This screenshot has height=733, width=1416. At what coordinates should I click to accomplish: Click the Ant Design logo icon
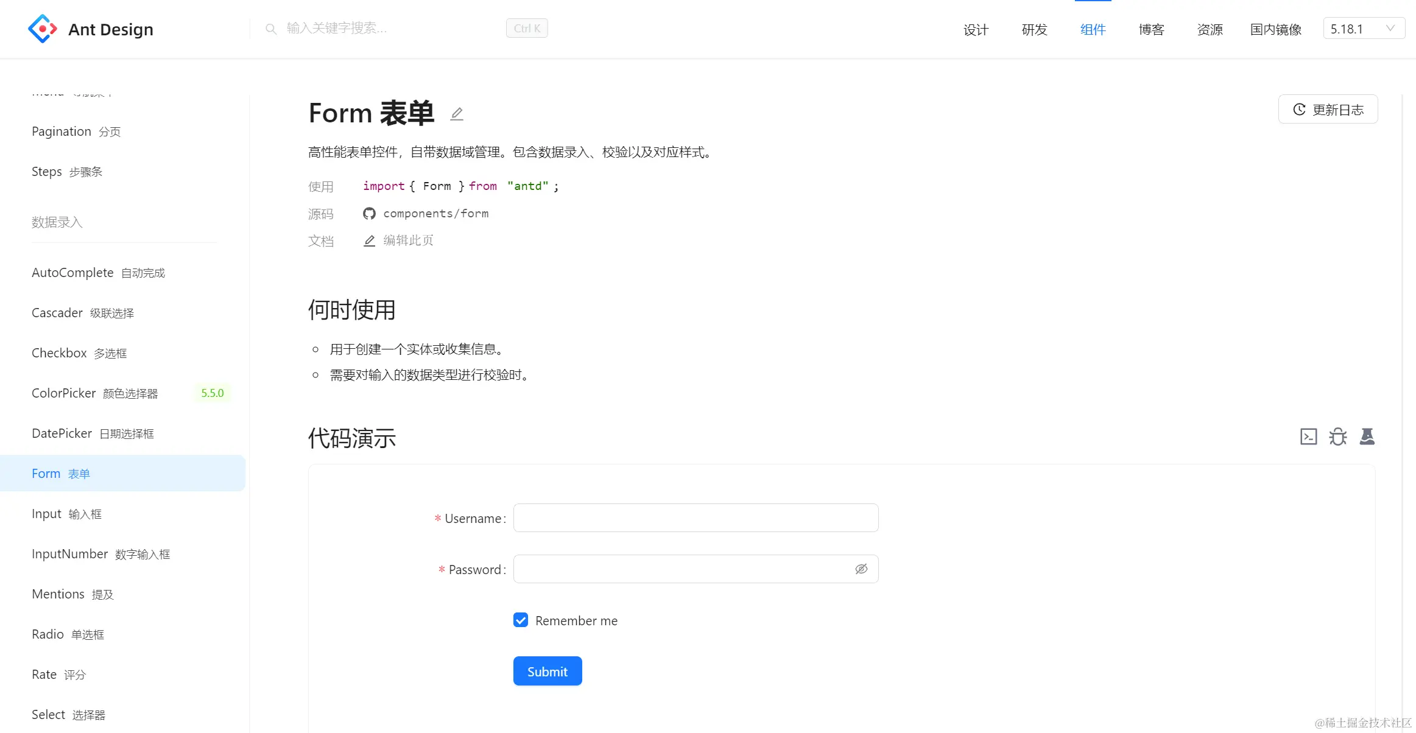click(43, 29)
